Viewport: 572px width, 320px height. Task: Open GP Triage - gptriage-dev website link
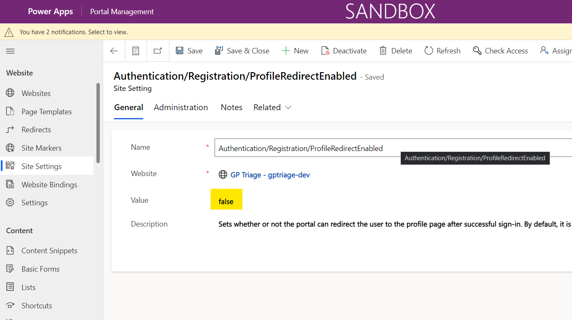tap(270, 175)
